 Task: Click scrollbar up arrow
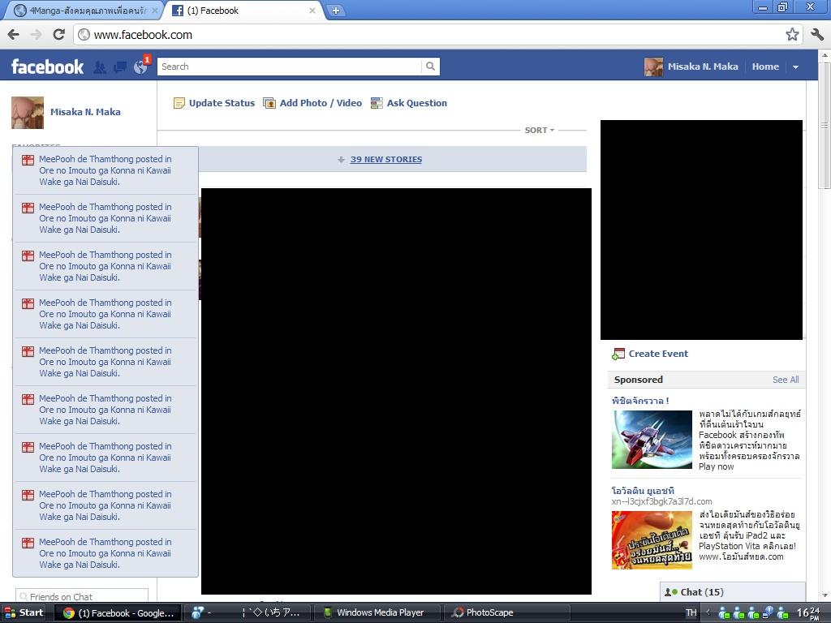click(x=825, y=55)
